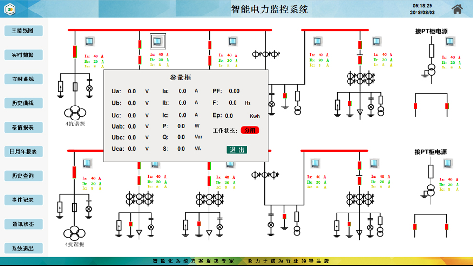Open the meter icon on bottom-left feeder
Screen dimensions: 473x266
[x=87, y=163]
